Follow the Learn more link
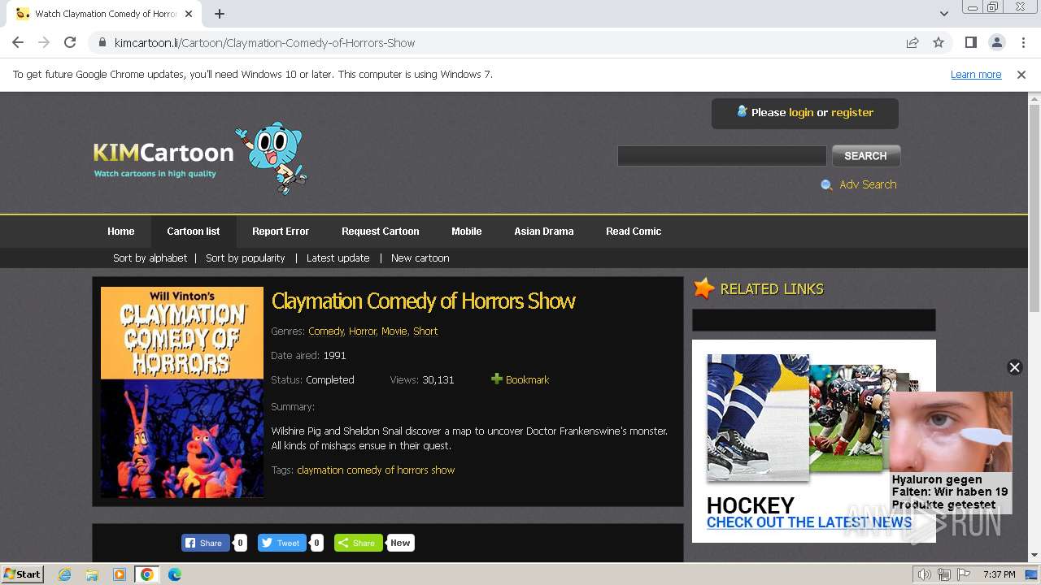 (976, 74)
